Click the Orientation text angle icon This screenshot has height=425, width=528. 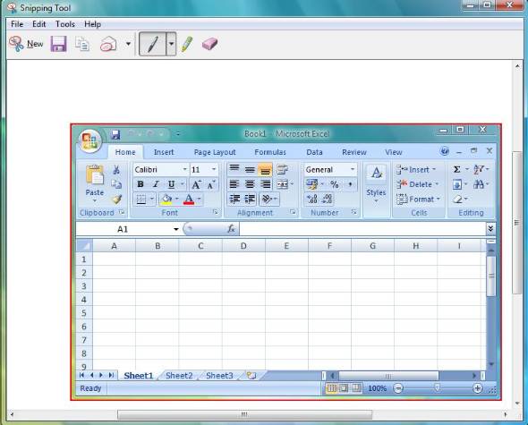(x=267, y=200)
